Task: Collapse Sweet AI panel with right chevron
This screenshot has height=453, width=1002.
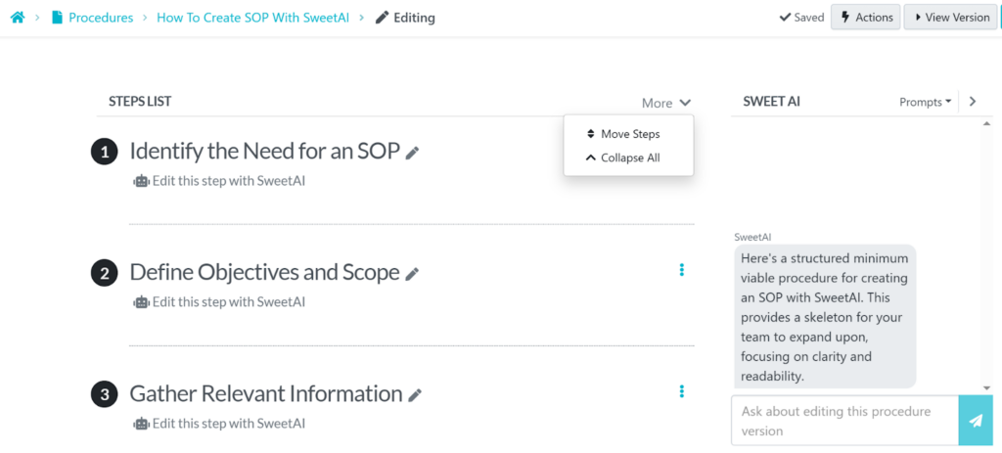Action: 972,102
